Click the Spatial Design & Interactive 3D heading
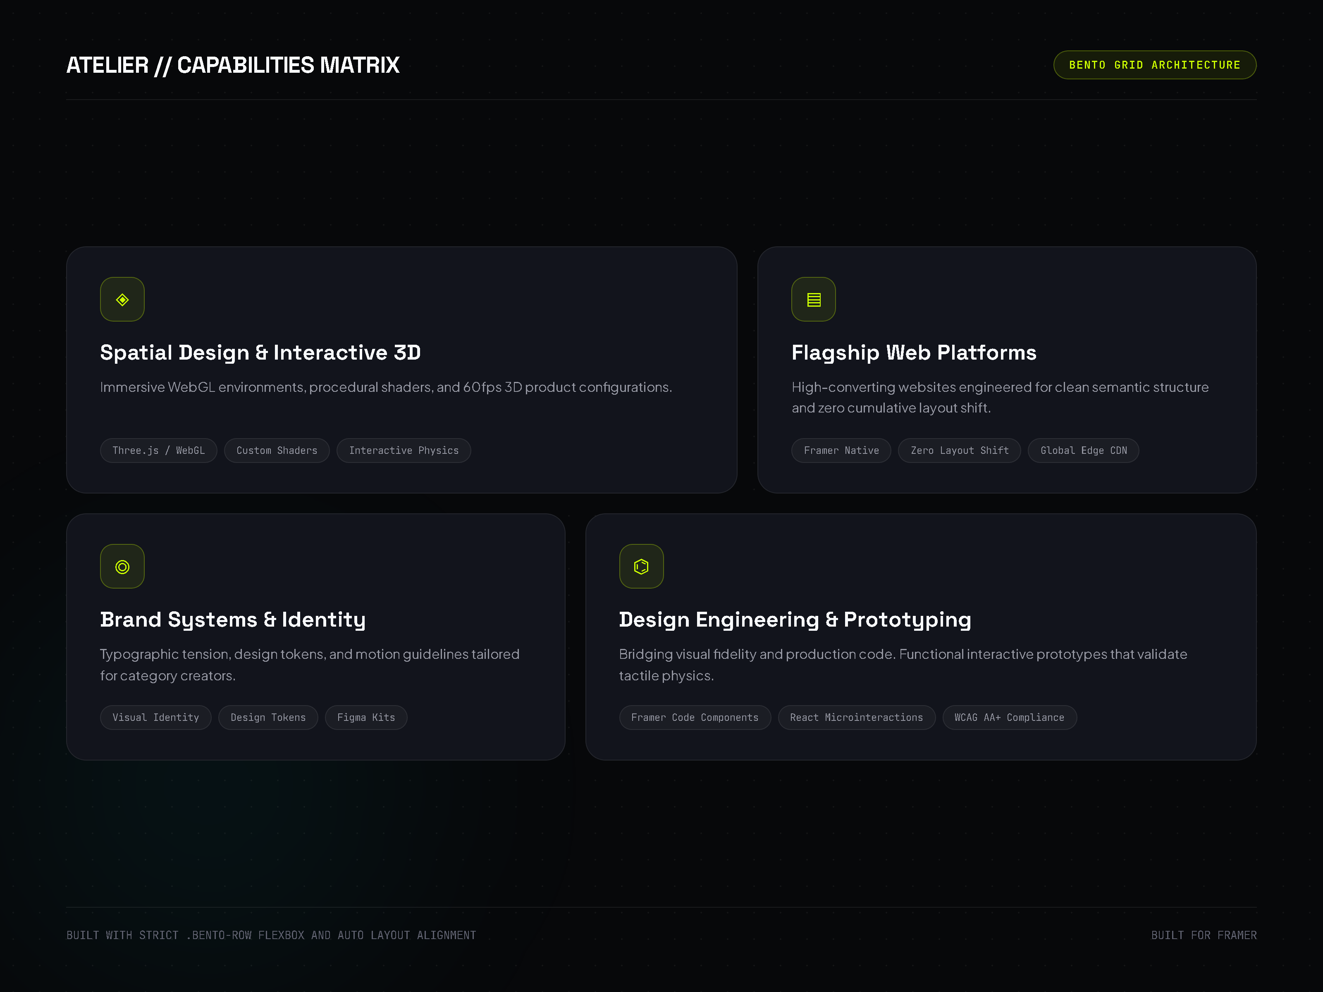1323x992 pixels. tap(260, 353)
